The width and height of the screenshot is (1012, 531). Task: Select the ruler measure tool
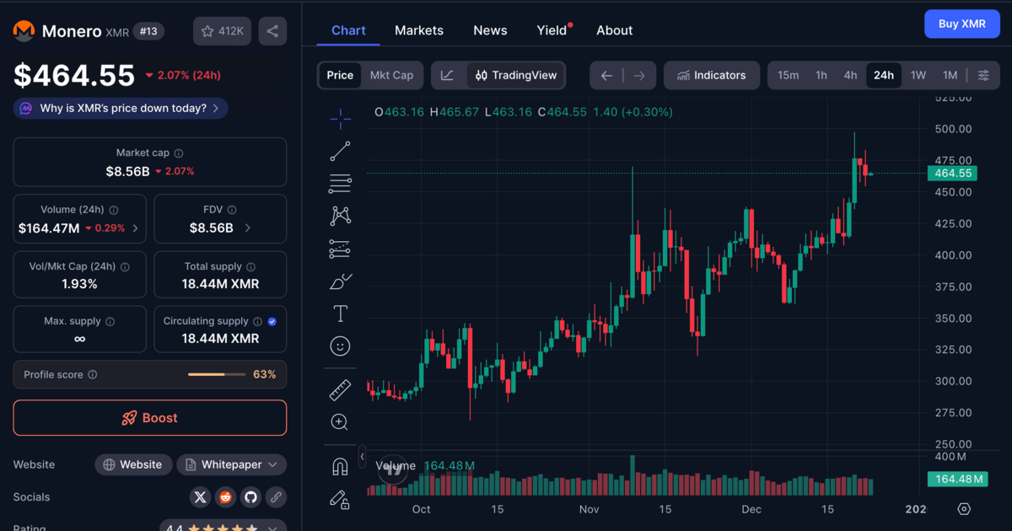click(x=341, y=389)
